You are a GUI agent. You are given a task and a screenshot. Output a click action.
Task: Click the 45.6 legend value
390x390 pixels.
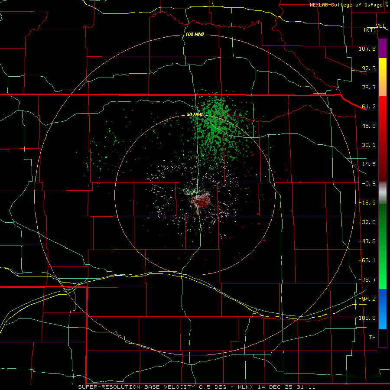click(x=369, y=126)
